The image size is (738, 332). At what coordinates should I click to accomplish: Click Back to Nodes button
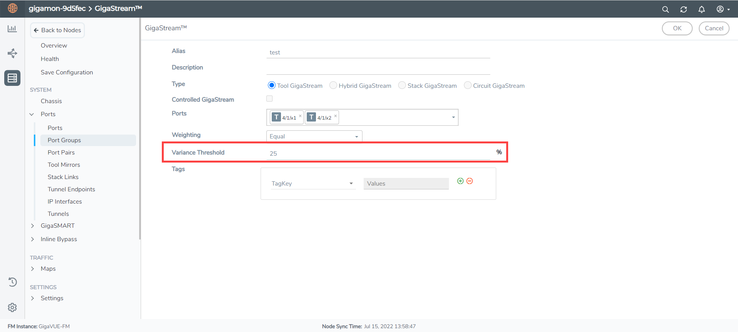point(57,30)
